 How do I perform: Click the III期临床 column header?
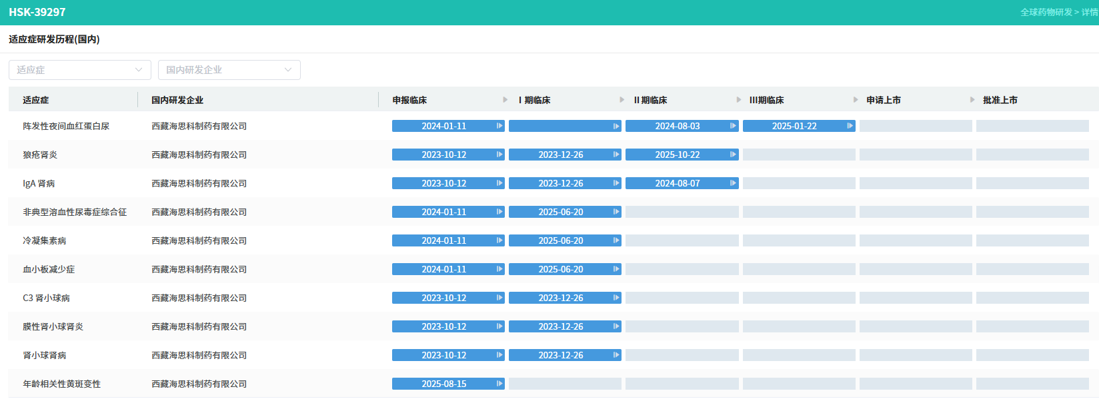coord(766,100)
